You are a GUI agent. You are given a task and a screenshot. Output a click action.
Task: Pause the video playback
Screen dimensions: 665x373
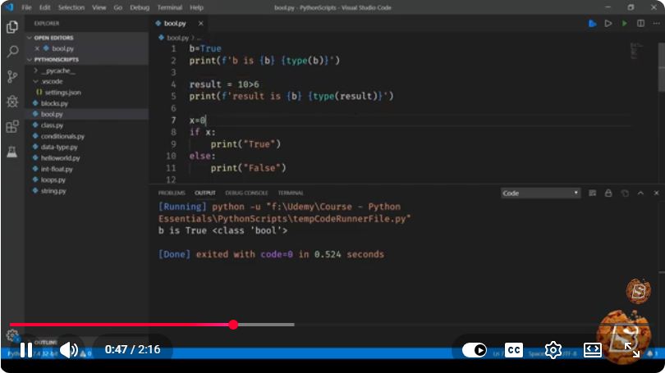(26, 350)
